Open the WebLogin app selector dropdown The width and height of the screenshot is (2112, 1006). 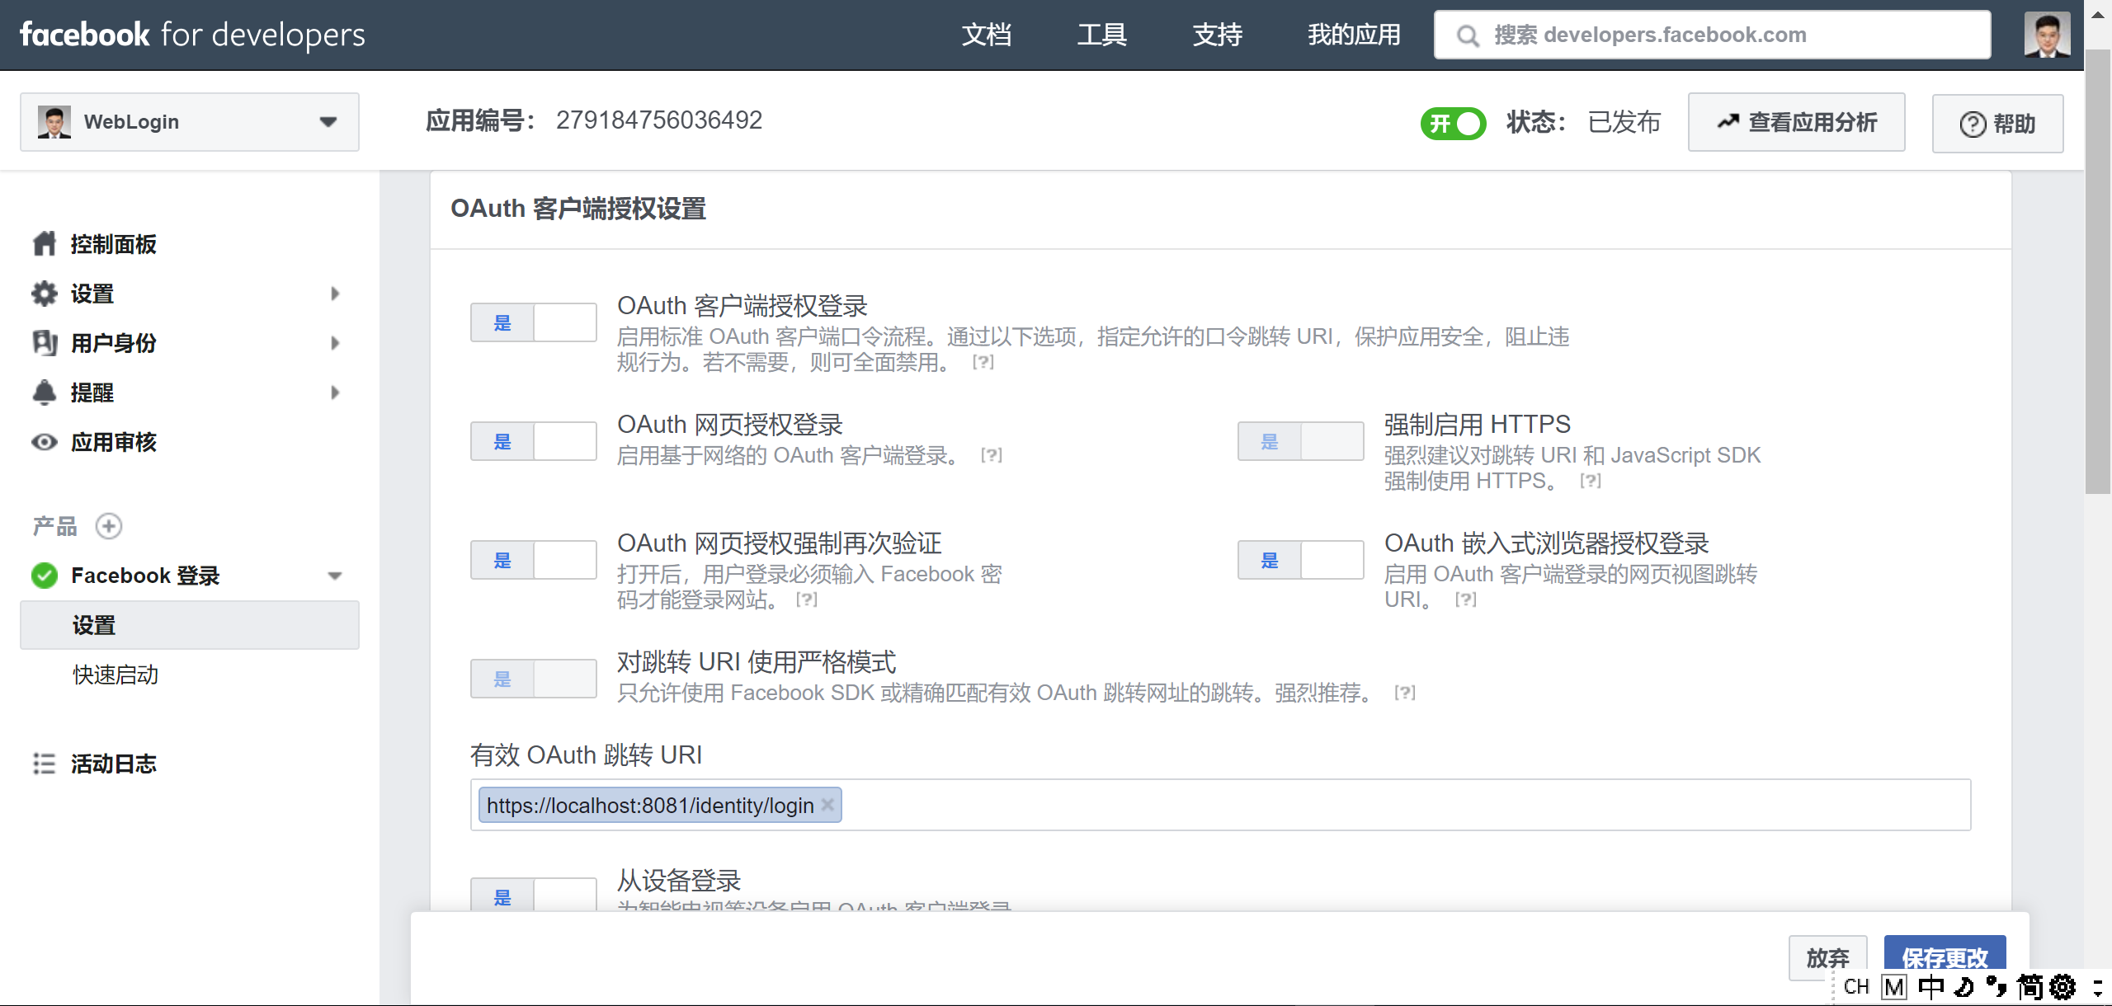coord(190,122)
